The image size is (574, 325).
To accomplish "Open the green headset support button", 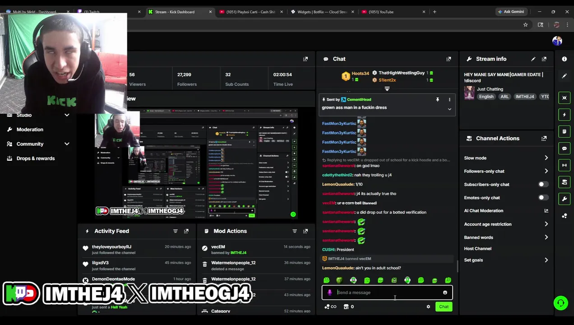I will coord(560,303).
